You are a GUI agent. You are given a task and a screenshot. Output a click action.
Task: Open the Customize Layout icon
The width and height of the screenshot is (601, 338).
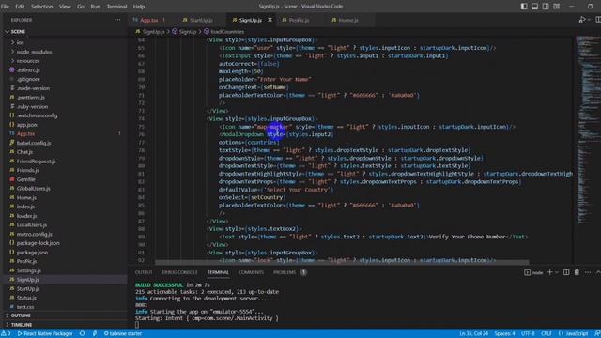[x=557, y=7]
